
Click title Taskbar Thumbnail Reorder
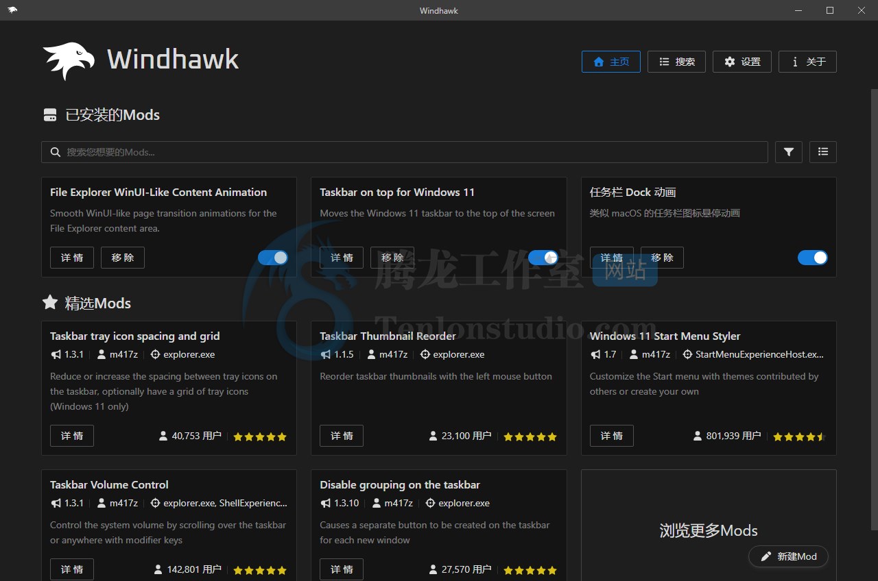(388, 336)
